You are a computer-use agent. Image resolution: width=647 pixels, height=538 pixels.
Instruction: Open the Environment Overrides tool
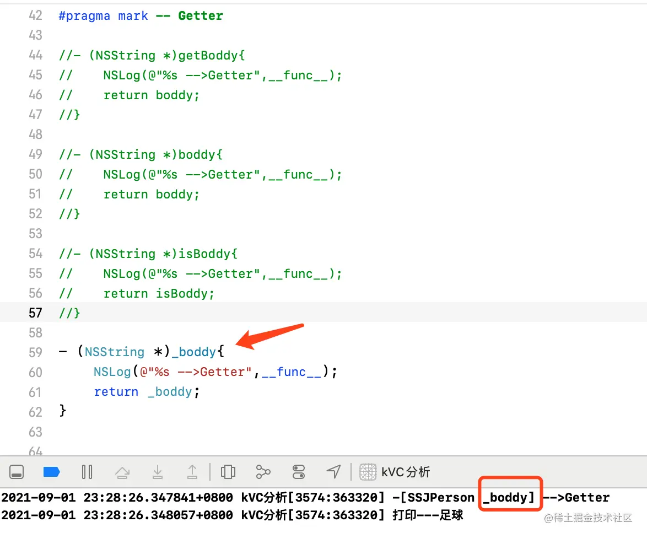(x=298, y=471)
